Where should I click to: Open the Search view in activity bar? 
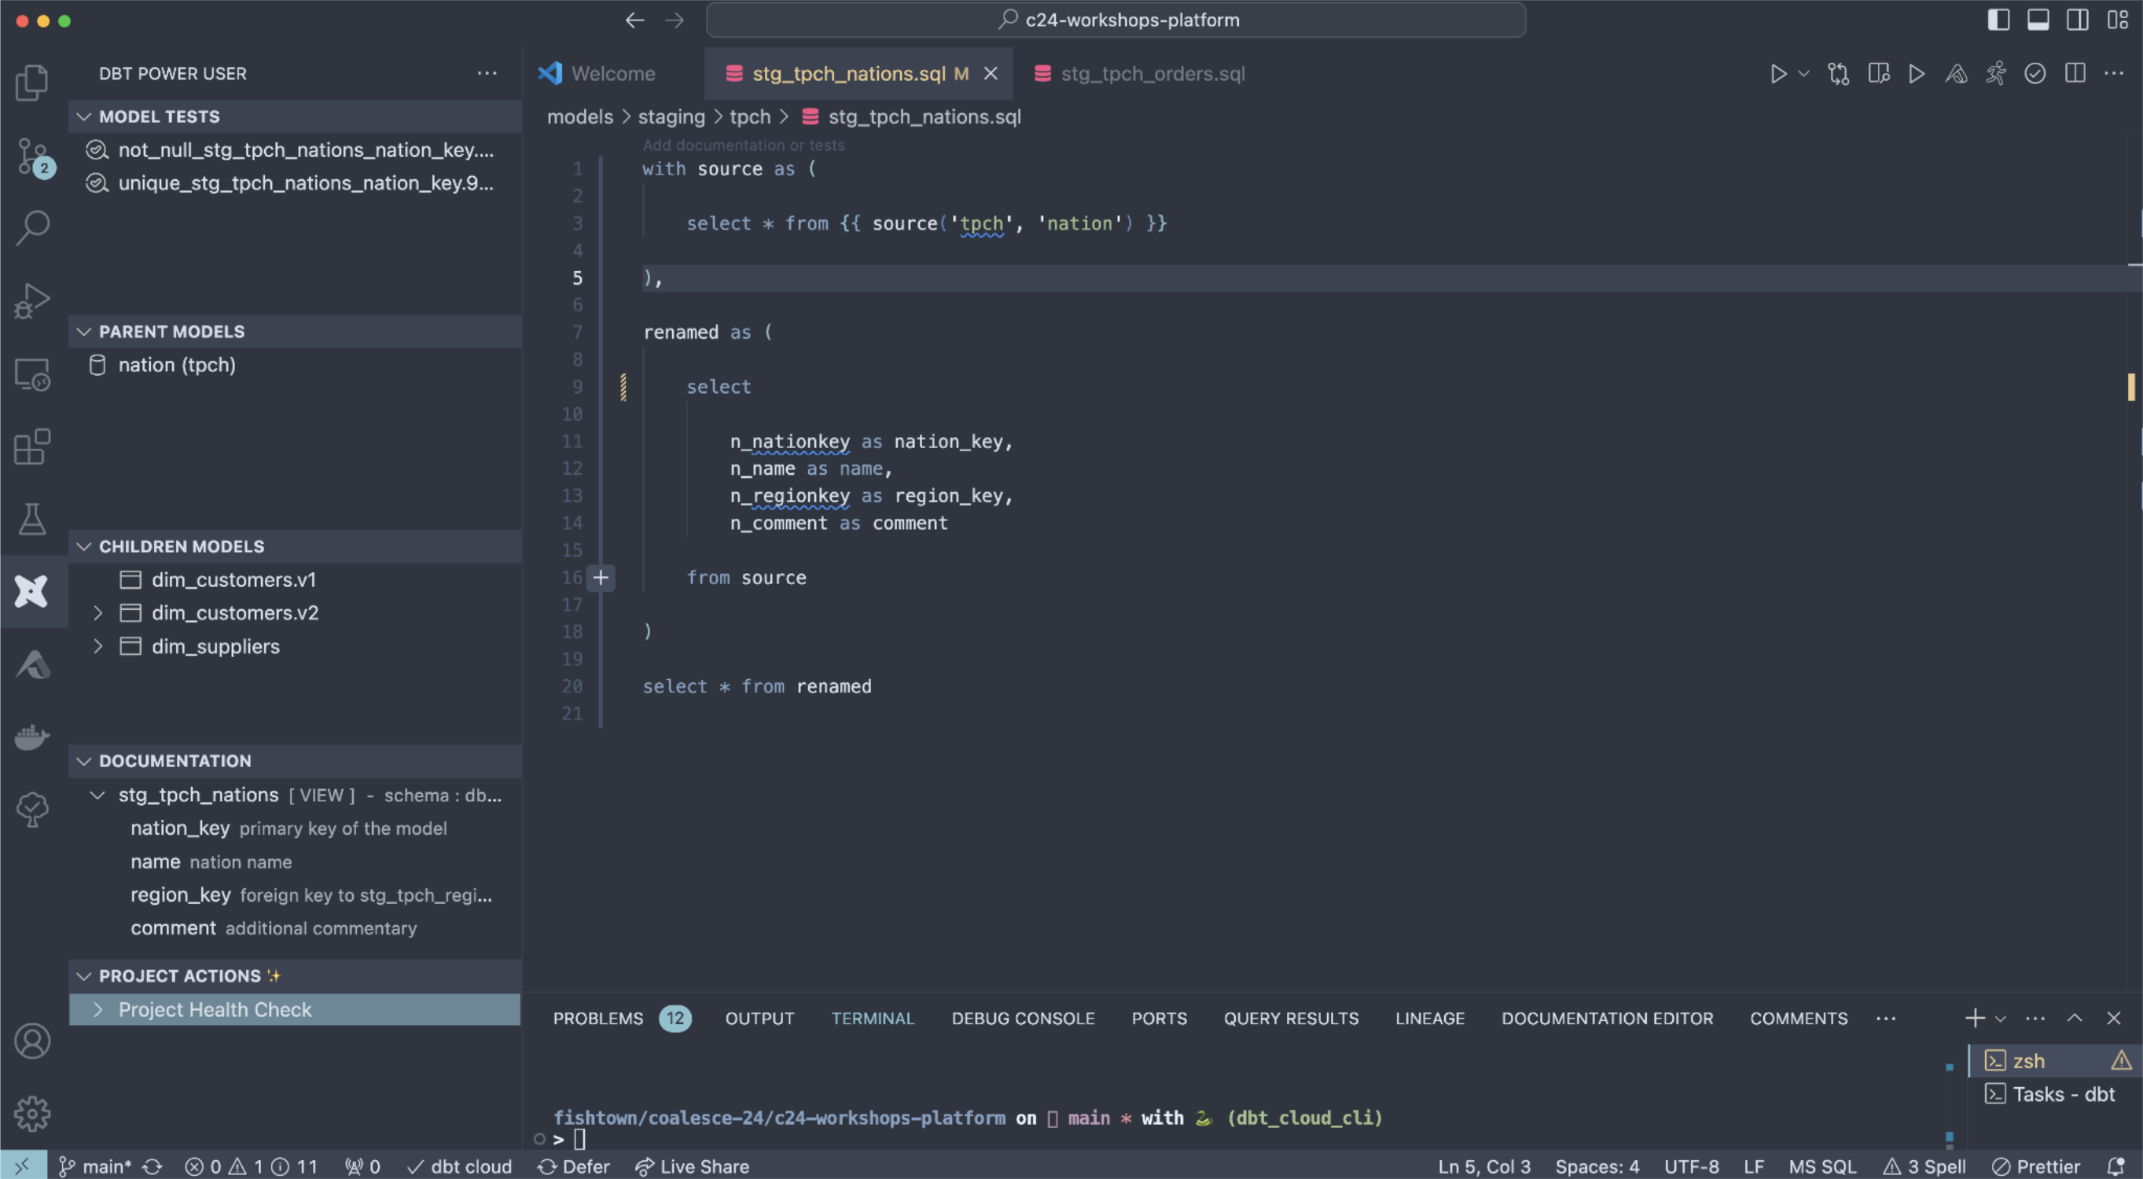31,226
